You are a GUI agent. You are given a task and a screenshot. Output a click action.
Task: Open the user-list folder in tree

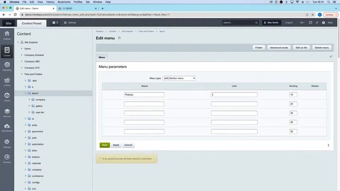(40, 112)
